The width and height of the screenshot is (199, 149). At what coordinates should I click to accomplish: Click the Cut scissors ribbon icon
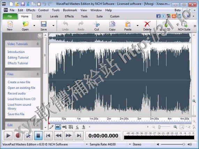97,24
